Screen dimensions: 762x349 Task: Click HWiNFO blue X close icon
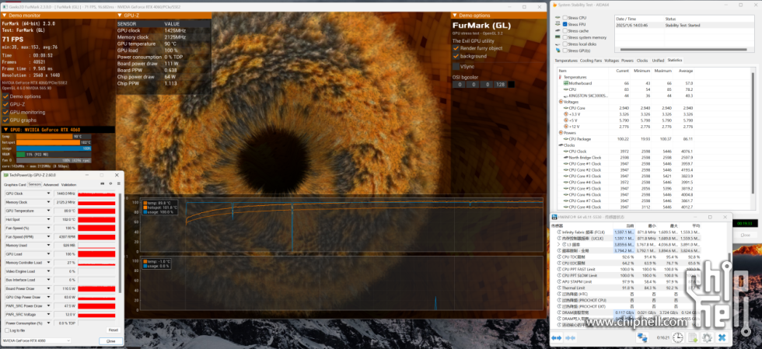[722, 337]
